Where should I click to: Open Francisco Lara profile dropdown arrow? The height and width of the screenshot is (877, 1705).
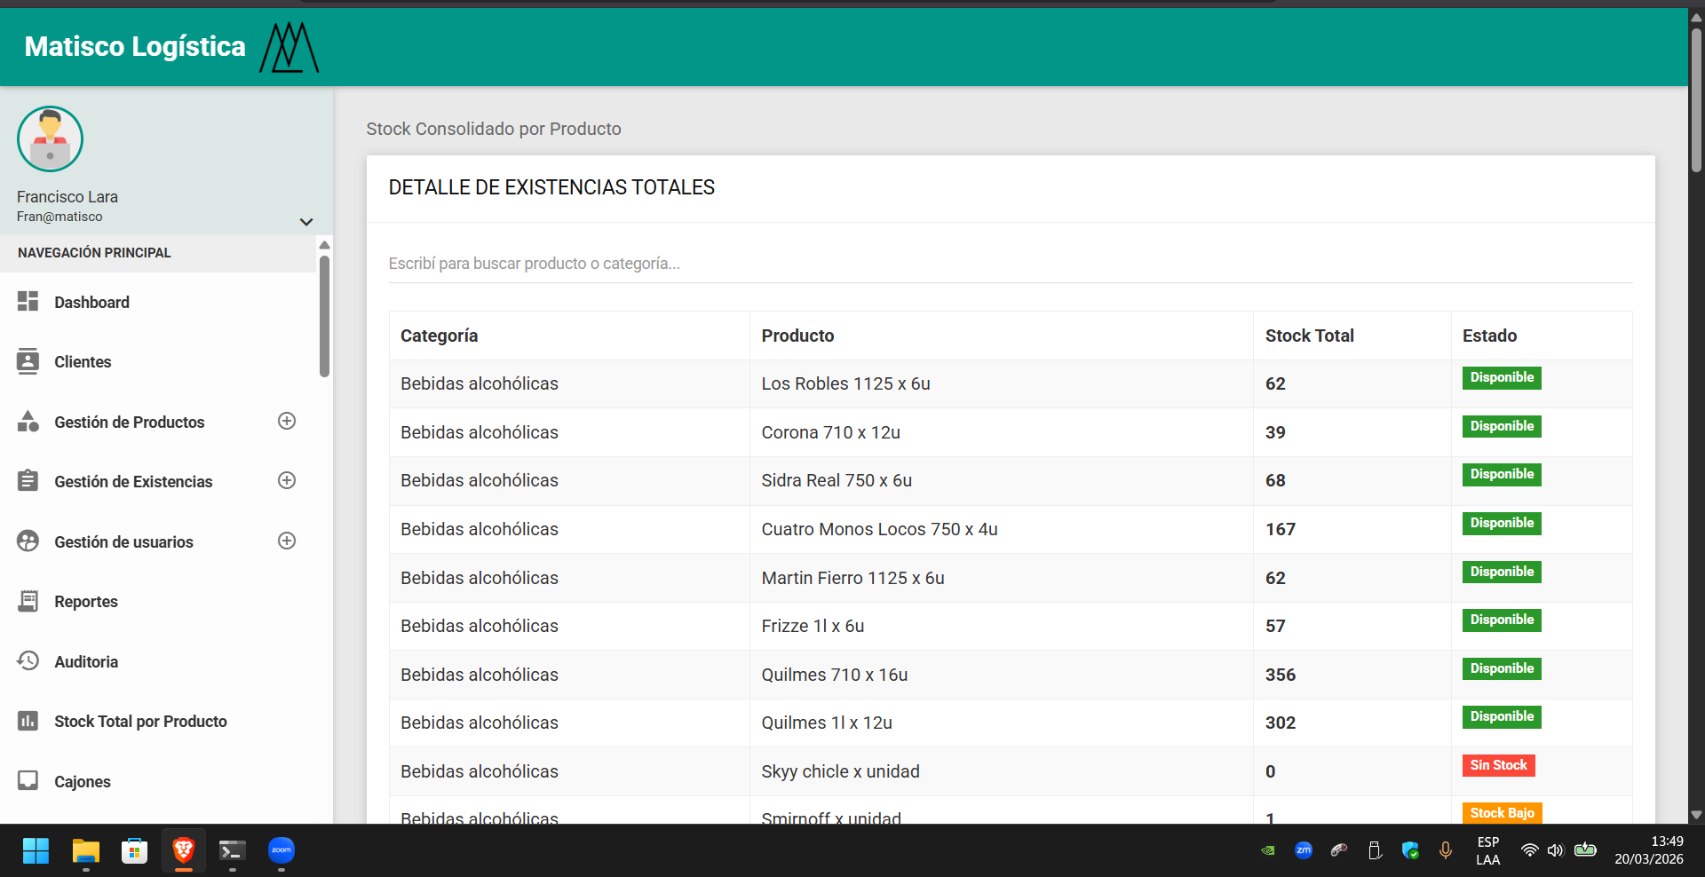point(305,222)
